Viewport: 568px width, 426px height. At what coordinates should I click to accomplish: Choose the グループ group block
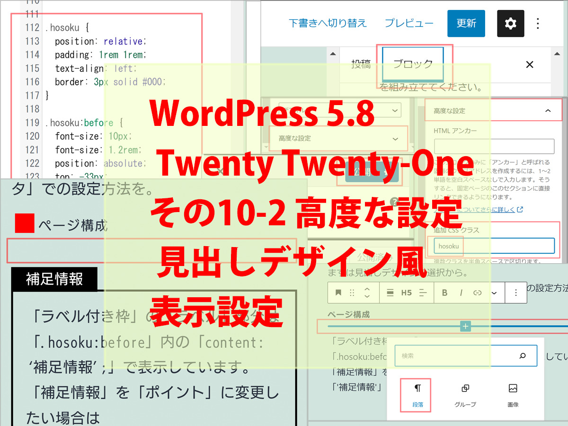[465, 395]
